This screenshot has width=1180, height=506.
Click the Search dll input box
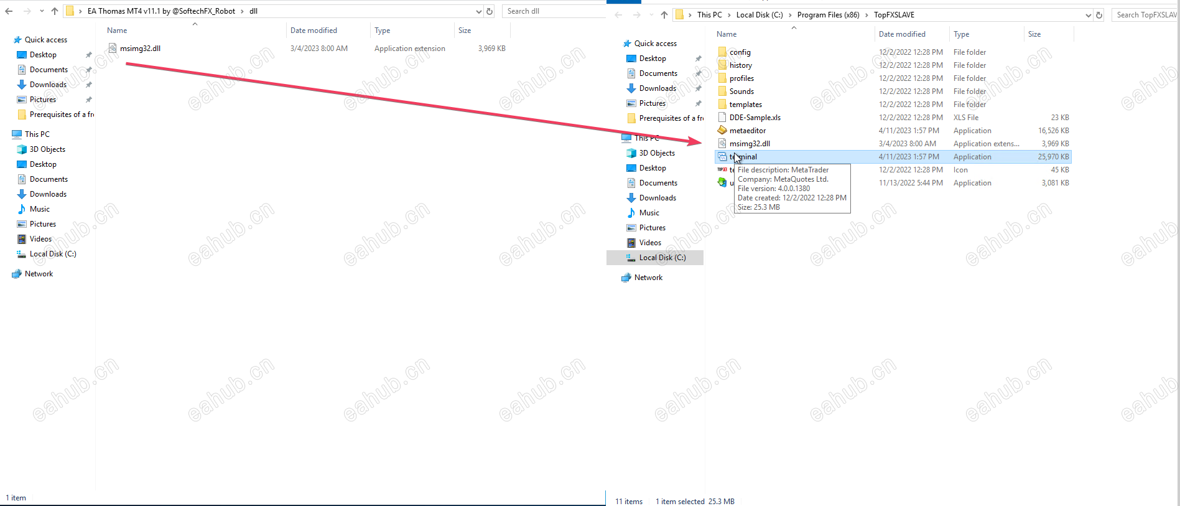tap(554, 11)
